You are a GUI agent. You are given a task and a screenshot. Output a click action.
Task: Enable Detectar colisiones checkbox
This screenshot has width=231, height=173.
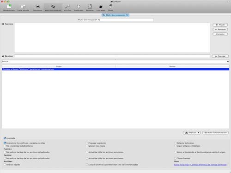pos(175,143)
